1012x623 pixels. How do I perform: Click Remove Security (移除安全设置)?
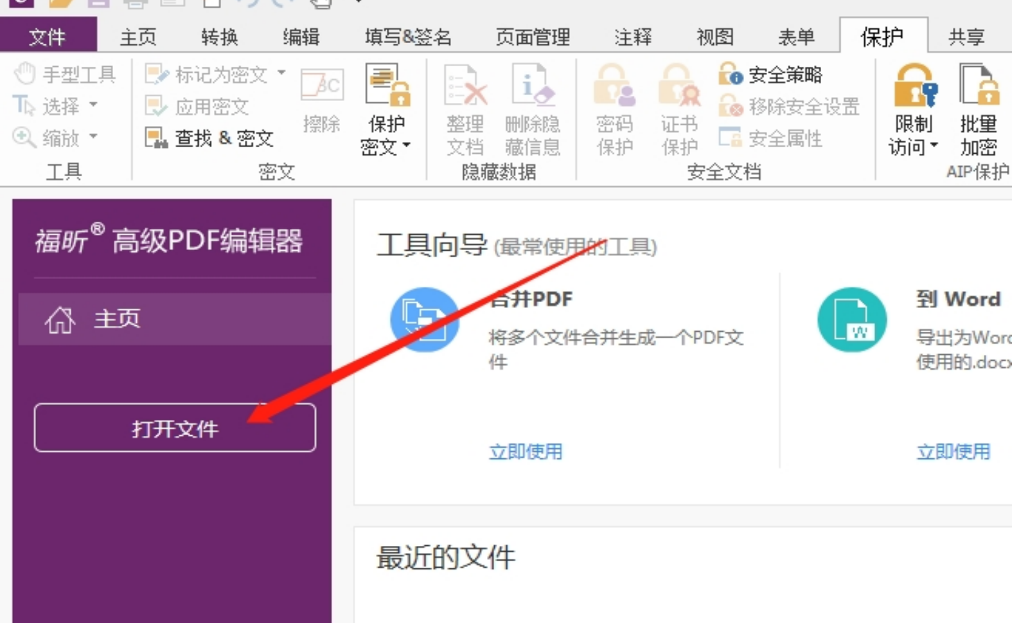pyautogui.click(x=789, y=106)
